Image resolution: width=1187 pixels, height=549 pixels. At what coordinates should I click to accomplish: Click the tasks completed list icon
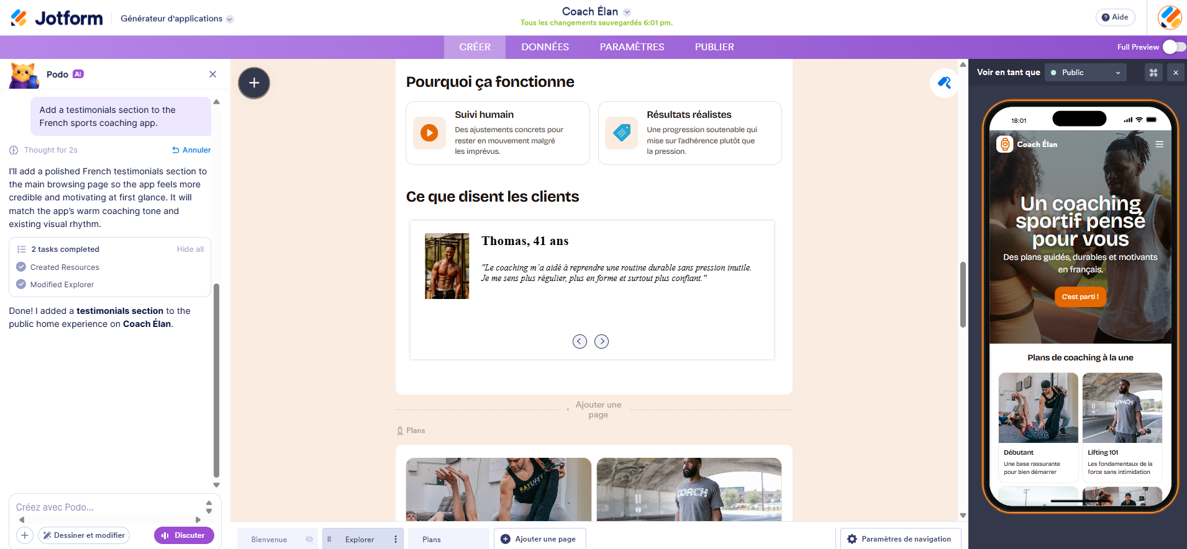pyautogui.click(x=21, y=249)
